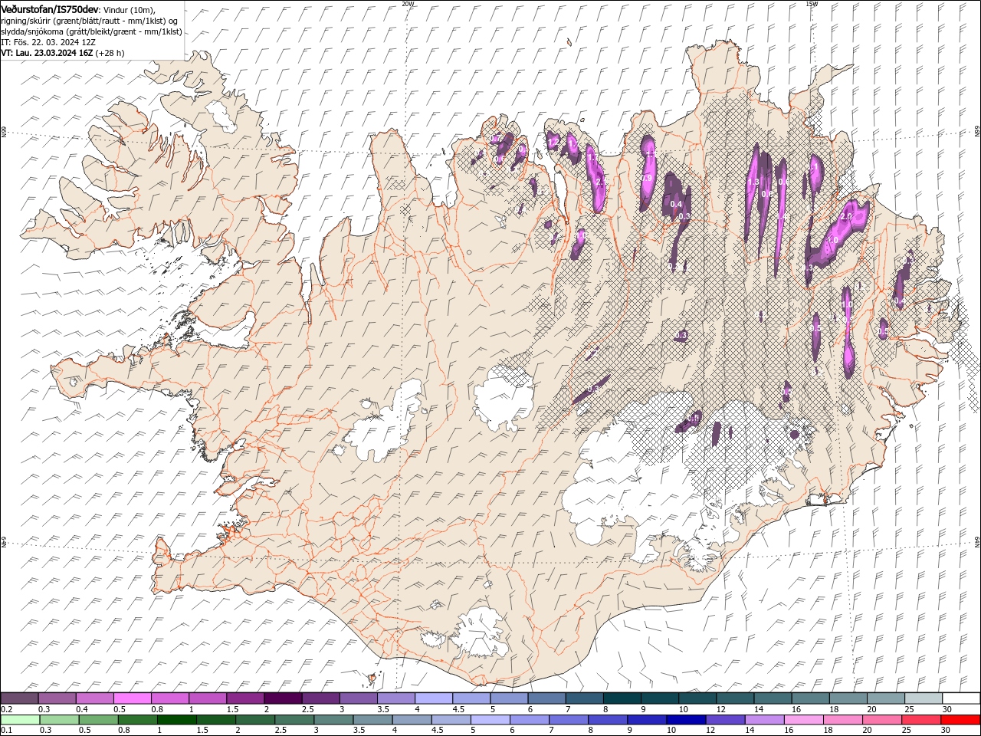The height and width of the screenshot is (736, 981).
Task: Click the '20W' longitude label at the top
Action: (x=407, y=4)
